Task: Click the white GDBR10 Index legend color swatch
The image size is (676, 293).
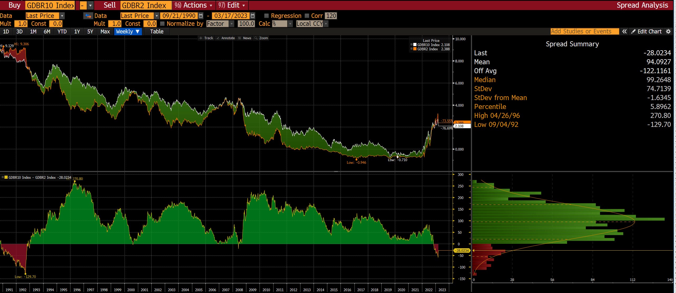Action: pyautogui.click(x=415, y=45)
